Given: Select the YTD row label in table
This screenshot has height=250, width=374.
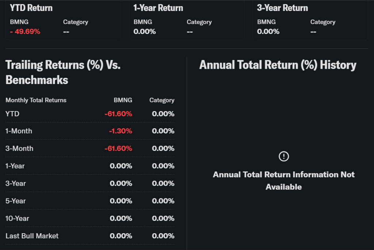Looking at the screenshot, I should [12, 114].
